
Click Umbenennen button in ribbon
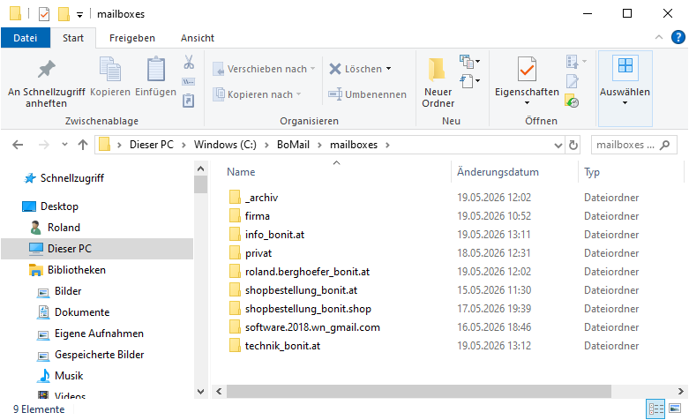coord(367,94)
